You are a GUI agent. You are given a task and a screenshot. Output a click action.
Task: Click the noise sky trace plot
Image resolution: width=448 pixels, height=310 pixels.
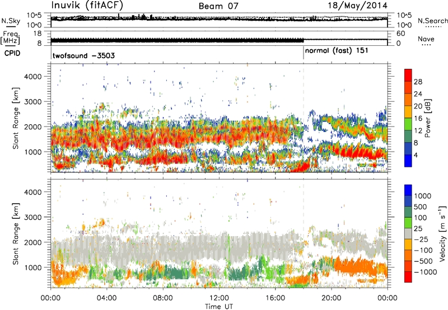coord(219,18)
